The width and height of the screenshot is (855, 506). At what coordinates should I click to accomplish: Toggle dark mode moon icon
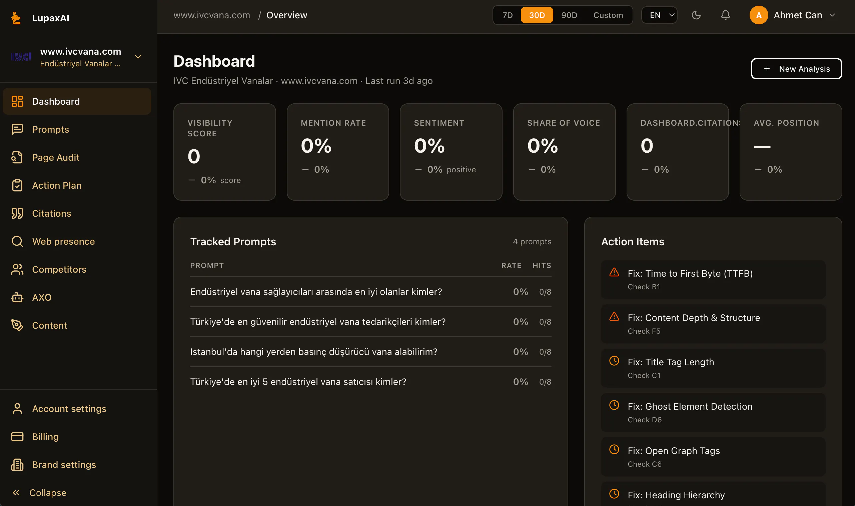click(696, 15)
